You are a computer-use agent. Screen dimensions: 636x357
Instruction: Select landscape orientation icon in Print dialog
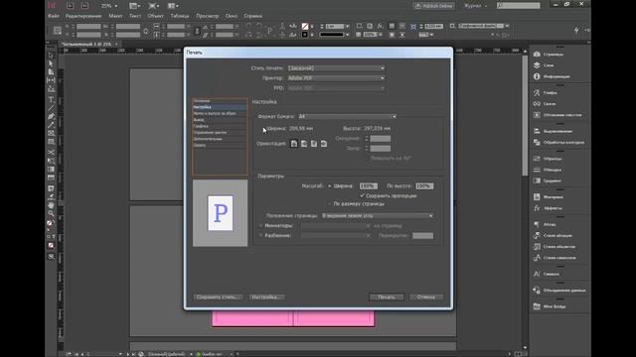(304, 144)
